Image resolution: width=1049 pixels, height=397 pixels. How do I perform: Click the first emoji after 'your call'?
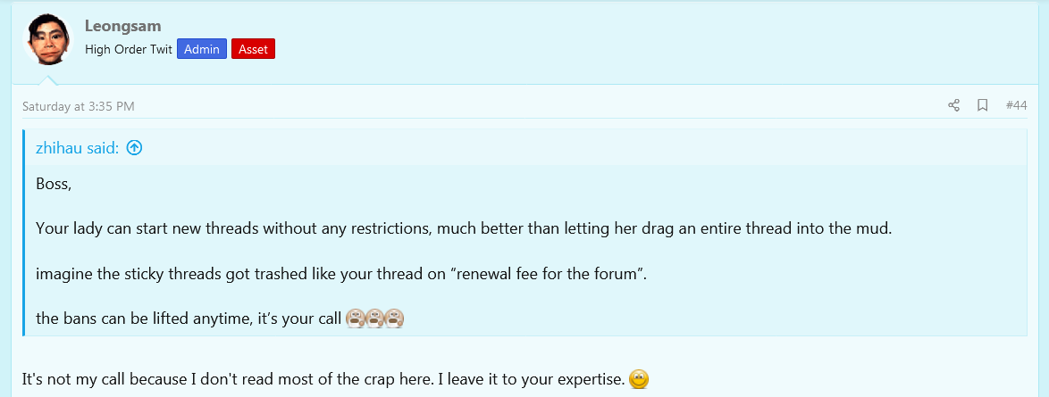click(355, 318)
